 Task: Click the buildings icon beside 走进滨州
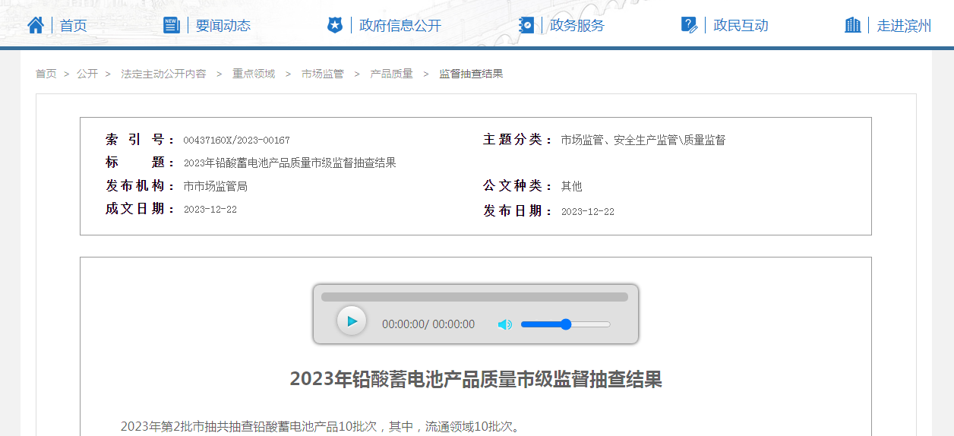[853, 25]
